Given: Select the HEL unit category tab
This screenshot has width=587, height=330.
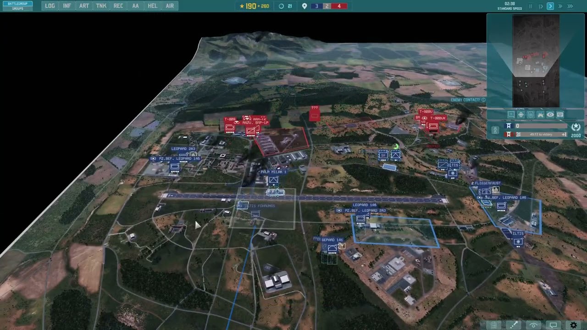Looking at the screenshot, I should coord(153,6).
